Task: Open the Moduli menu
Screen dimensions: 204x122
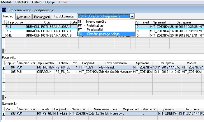Action: 6,2
